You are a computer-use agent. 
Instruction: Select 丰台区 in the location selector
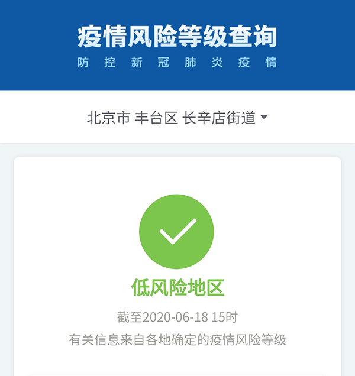pos(156,118)
